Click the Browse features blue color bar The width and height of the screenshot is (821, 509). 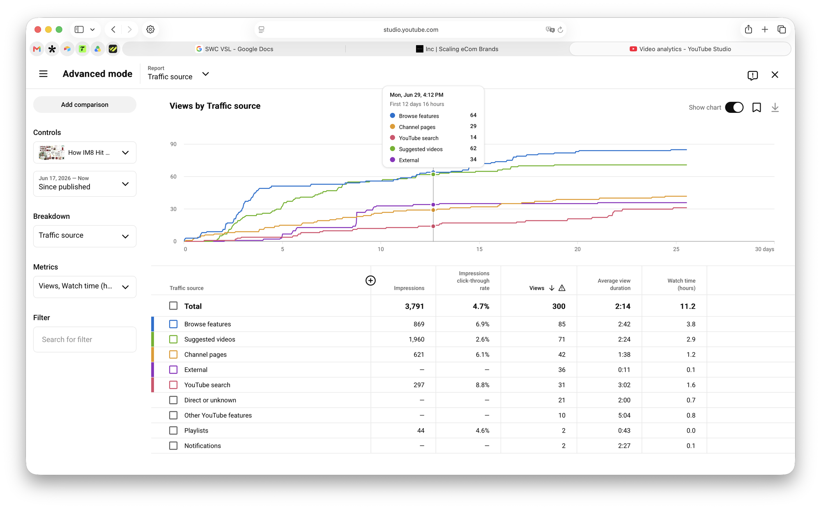pyautogui.click(x=153, y=324)
